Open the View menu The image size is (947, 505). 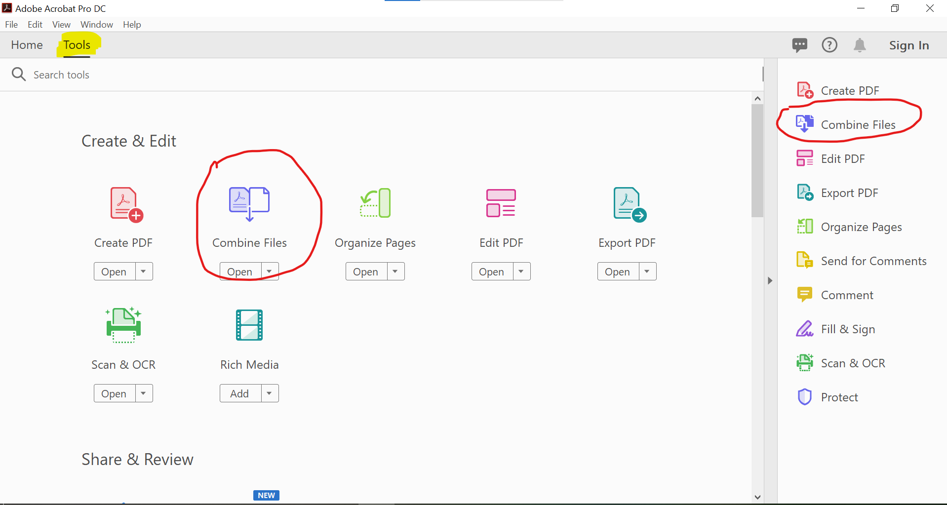pyautogui.click(x=61, y=25)
